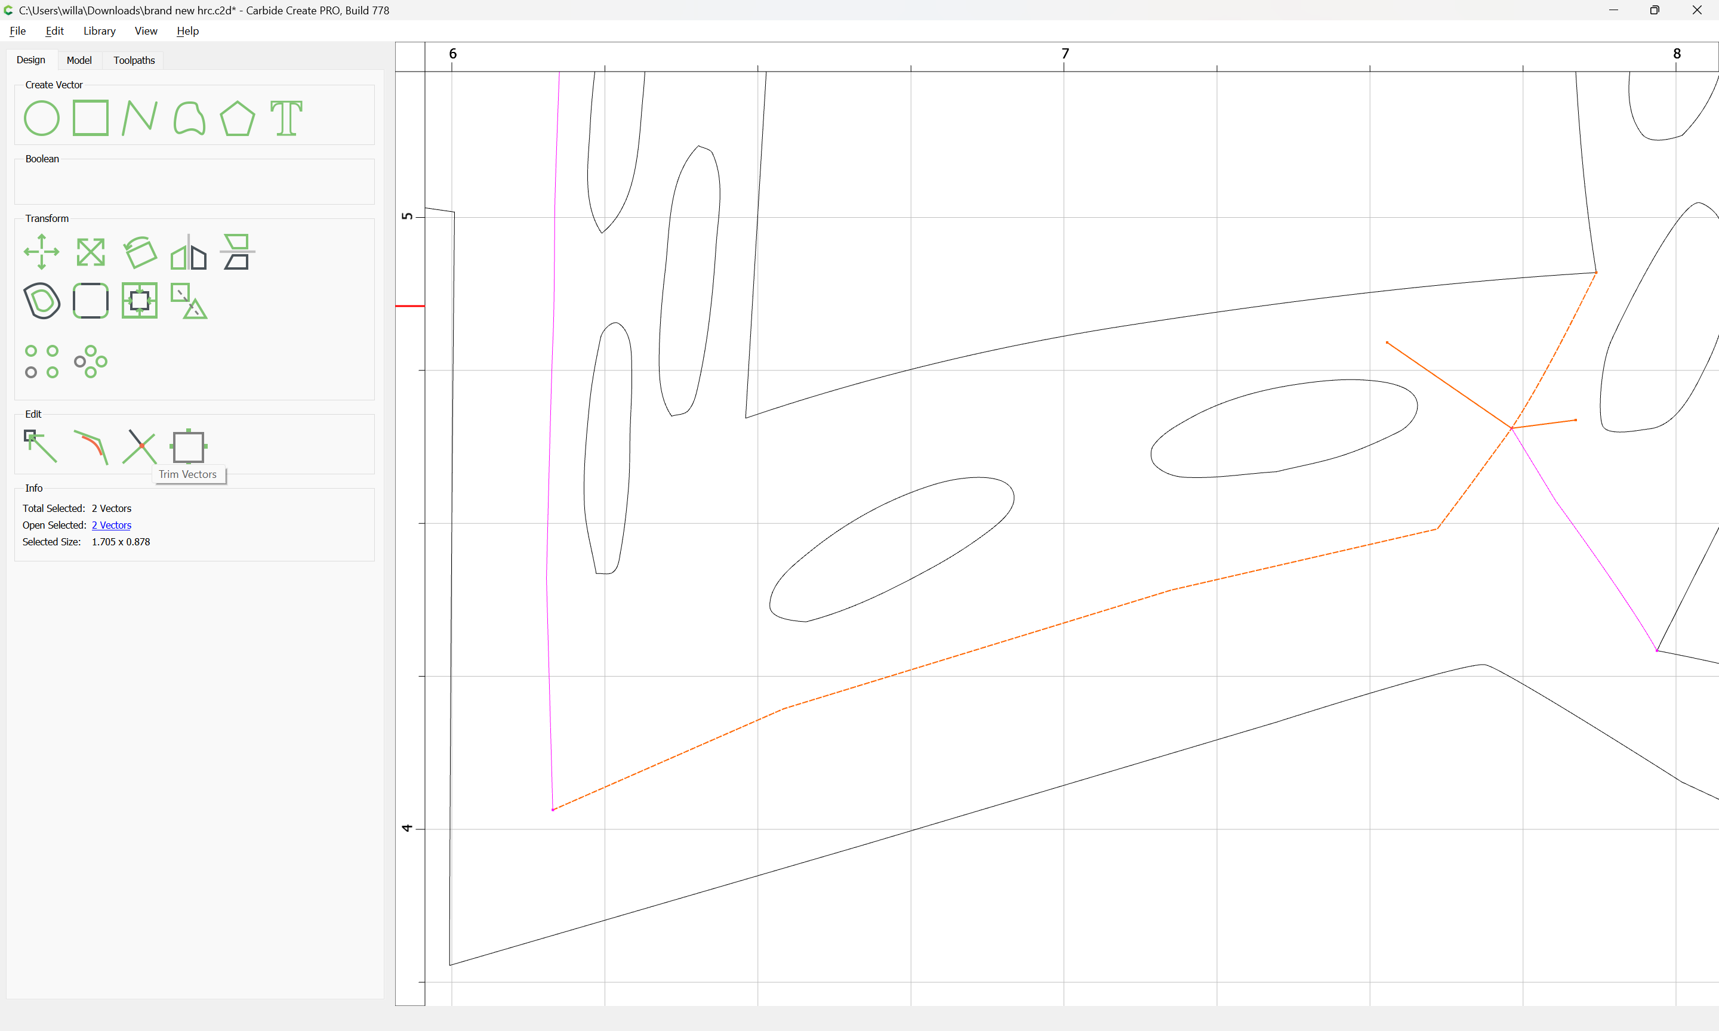Select the Polyline vector tool
This screenshot has height=1031, width=1719.
[x=140, y=118]
